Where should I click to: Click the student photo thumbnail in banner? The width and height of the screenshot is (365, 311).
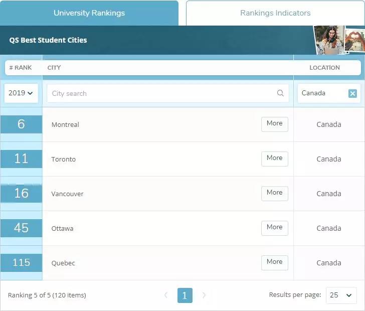329,40
